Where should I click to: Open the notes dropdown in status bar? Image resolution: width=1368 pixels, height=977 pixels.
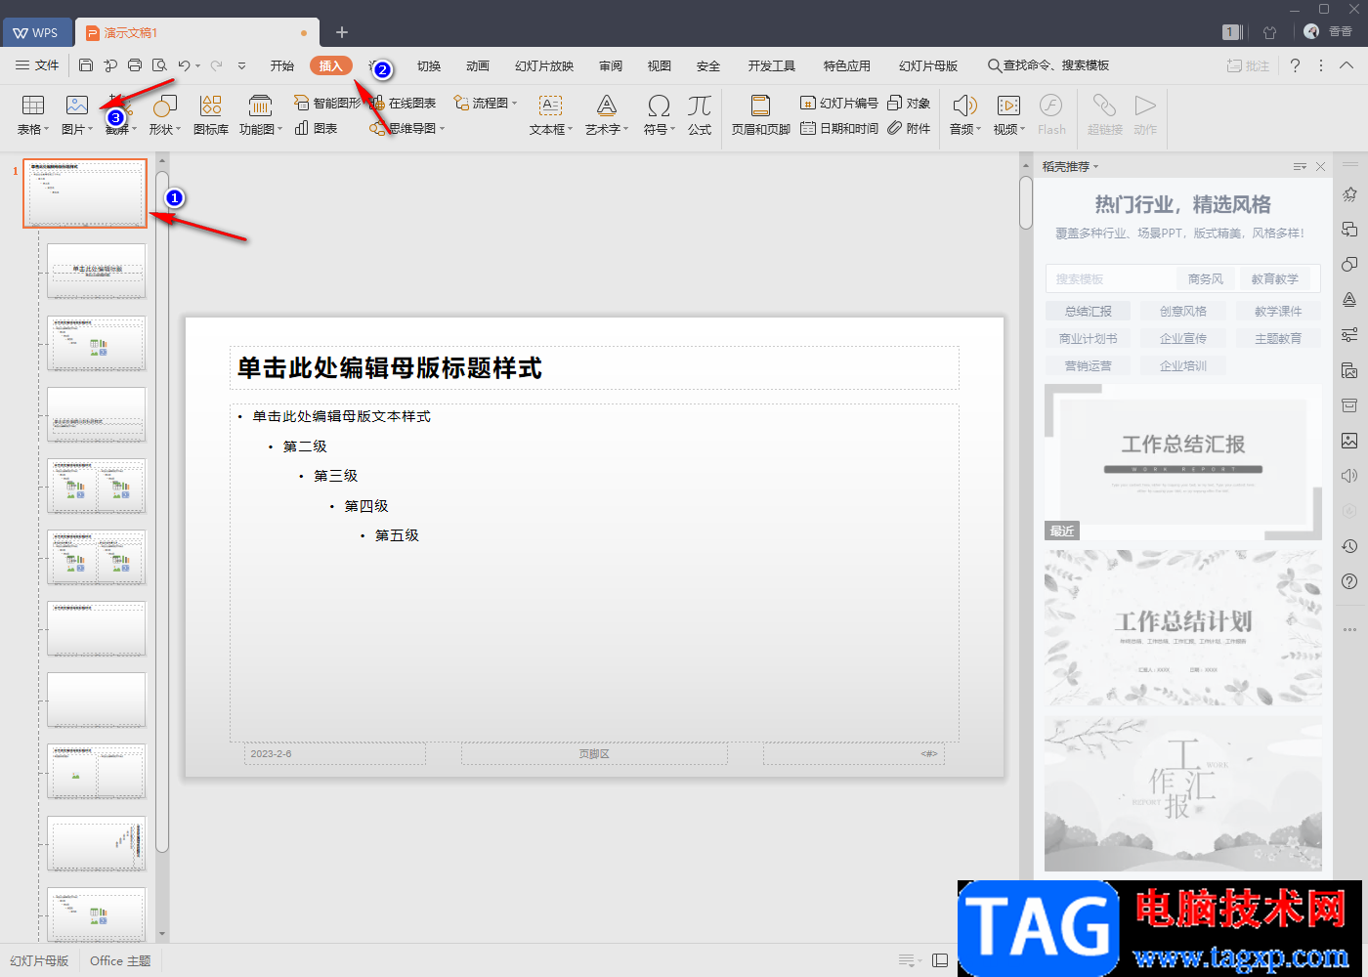(910, 960)
